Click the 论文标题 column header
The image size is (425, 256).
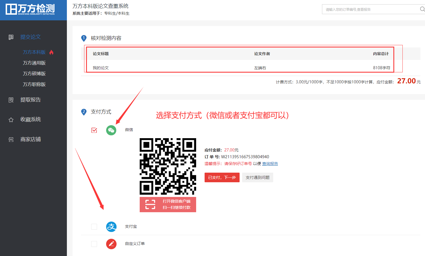pos(101,54)
